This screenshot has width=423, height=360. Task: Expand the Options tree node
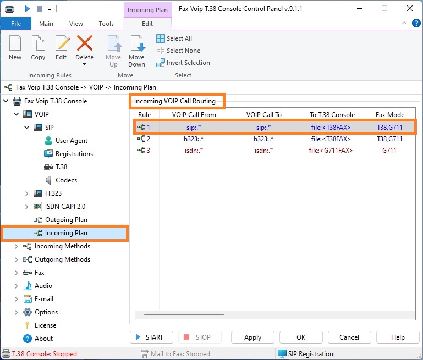[x=16, y=312]
